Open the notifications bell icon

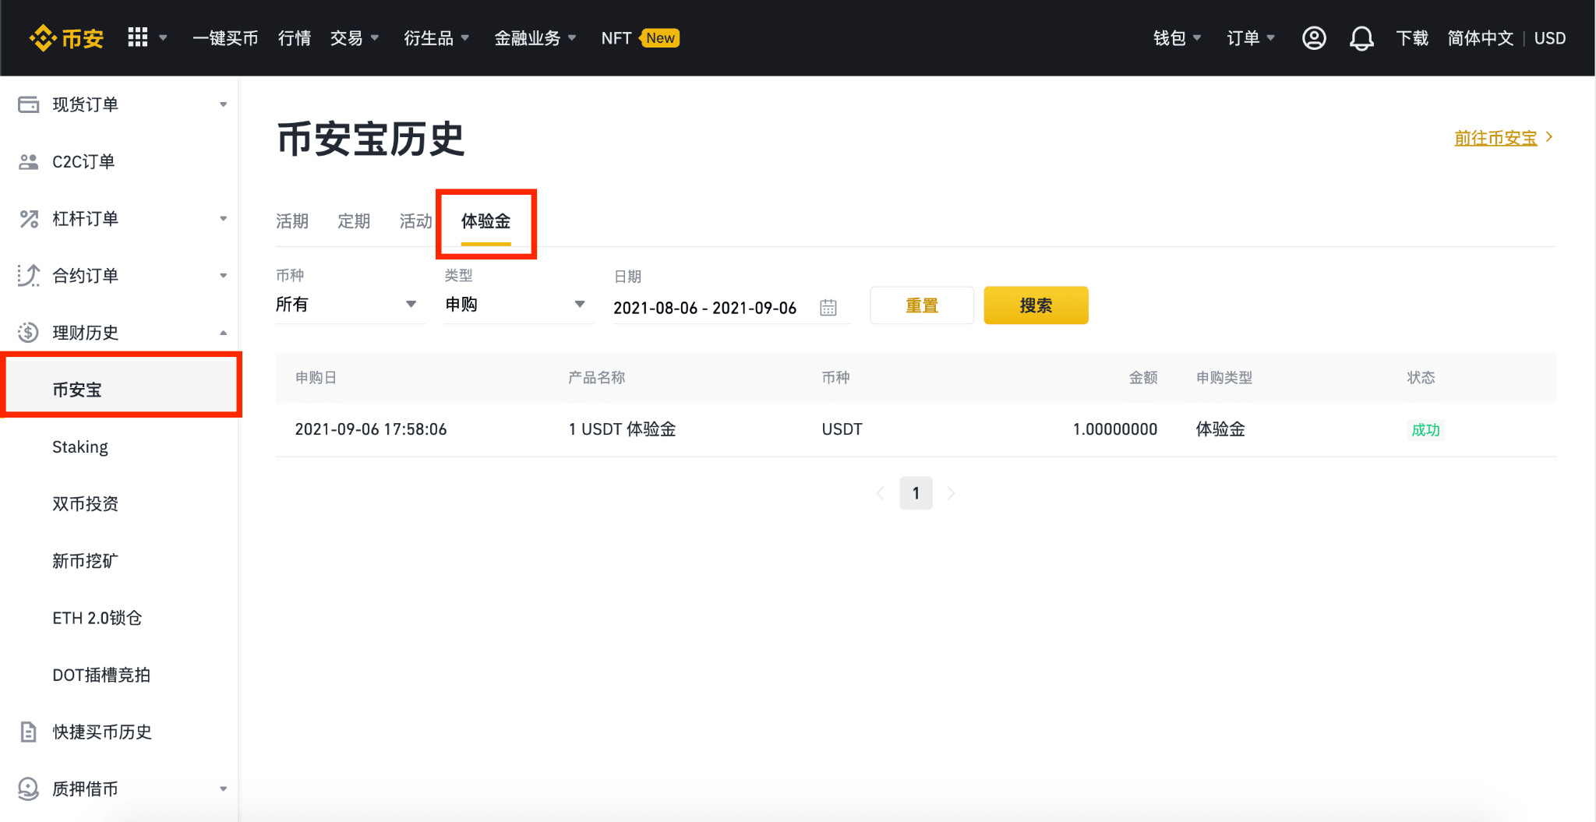tap(1361, 38)
